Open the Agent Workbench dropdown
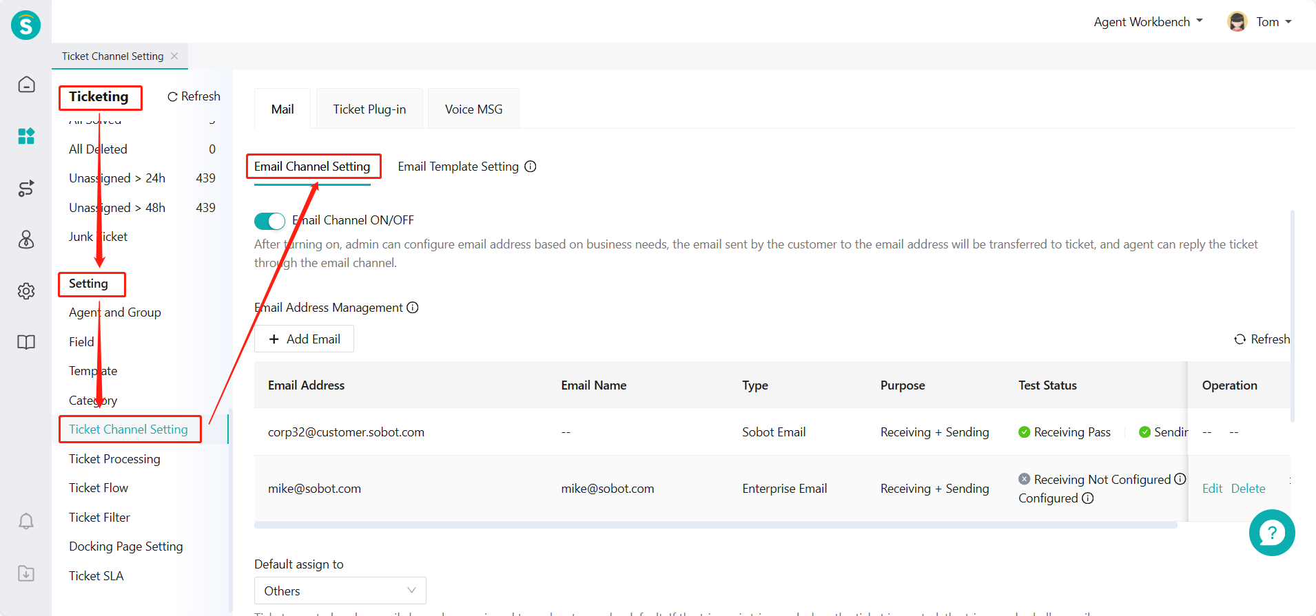The width and height of the screenshot is (1316, 616). pyautogui.click(x=1148, y=22)
